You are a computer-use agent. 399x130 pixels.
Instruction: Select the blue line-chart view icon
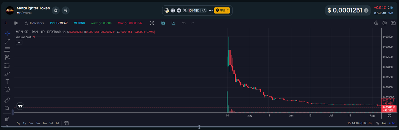point(174,23)
